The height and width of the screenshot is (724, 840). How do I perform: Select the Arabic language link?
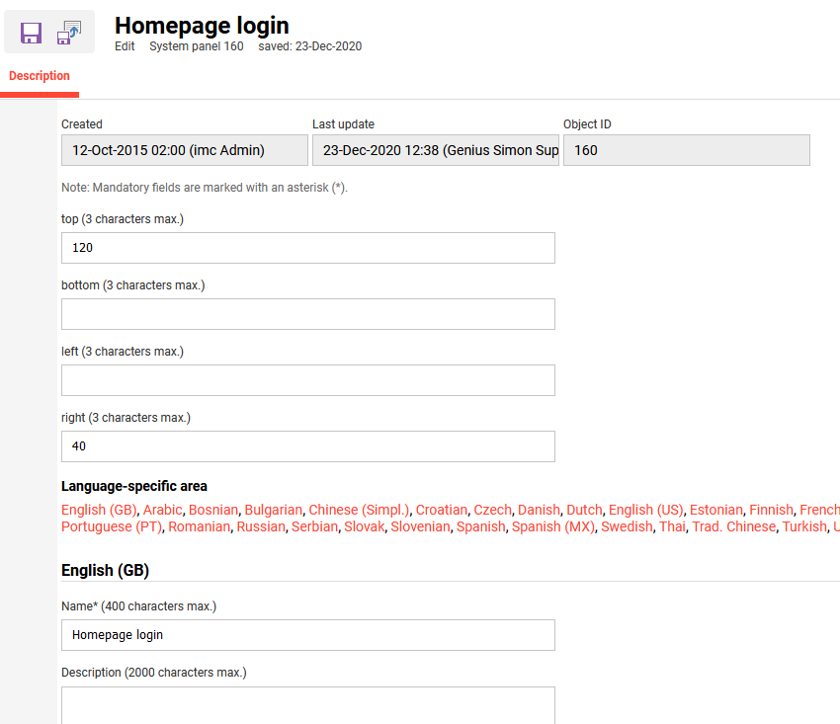[163, 510]
